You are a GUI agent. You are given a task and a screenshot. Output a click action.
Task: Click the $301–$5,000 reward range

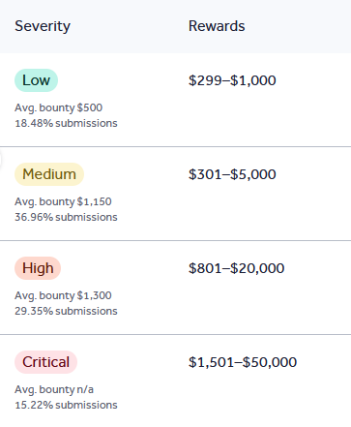click(x=232, y=174)
